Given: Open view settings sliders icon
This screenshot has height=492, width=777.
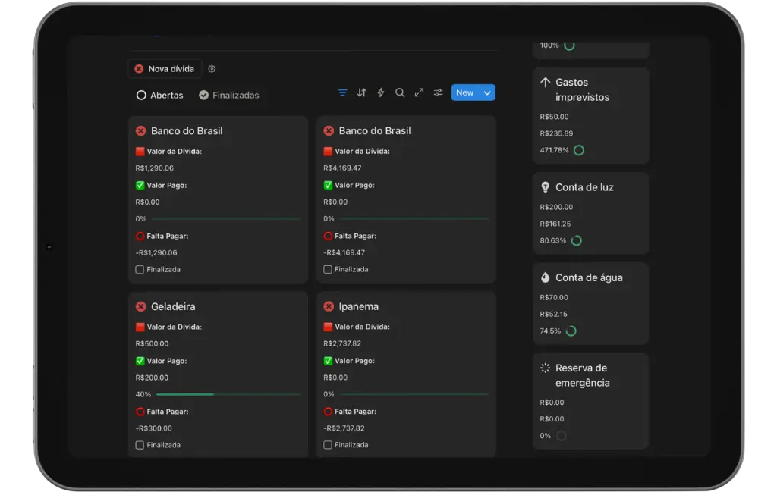Looking at the screenshot, I should [x=438, y=92].
